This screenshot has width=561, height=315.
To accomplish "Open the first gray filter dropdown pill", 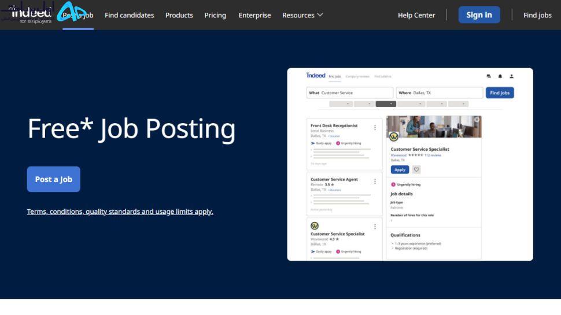I will [341, 104].
